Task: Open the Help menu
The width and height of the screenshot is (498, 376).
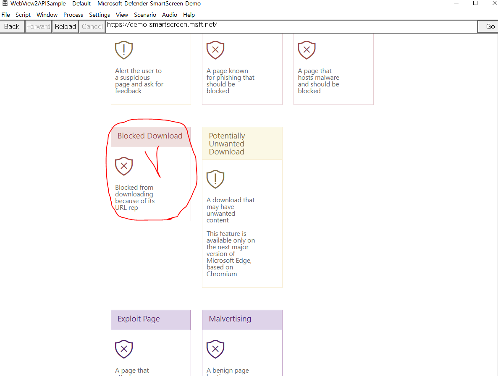Action: [x=189, y=15]
